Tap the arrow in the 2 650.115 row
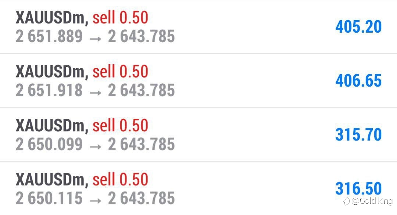This screenshot has width=397, height=215. [x=96, y=201]
